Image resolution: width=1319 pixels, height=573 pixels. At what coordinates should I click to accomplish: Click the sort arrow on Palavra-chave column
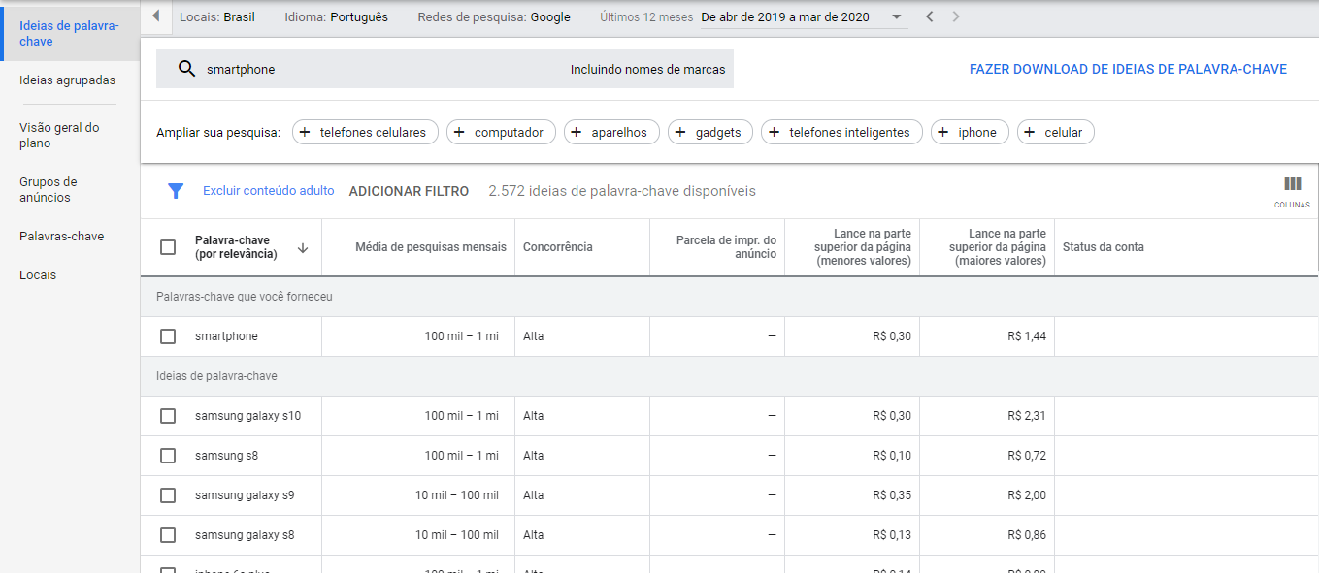(x=303, y=247)
